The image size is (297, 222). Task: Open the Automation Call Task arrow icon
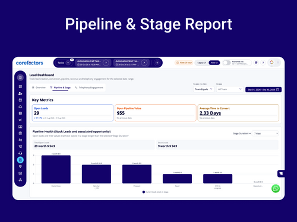(x=106, y=63)
